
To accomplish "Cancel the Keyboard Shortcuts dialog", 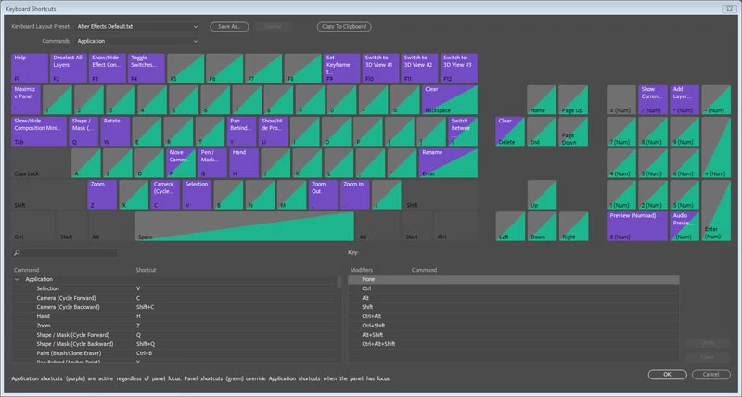I will 710,375.
